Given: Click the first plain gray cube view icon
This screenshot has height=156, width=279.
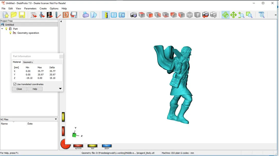Looking at the screenshot, I should pos(190,15).
